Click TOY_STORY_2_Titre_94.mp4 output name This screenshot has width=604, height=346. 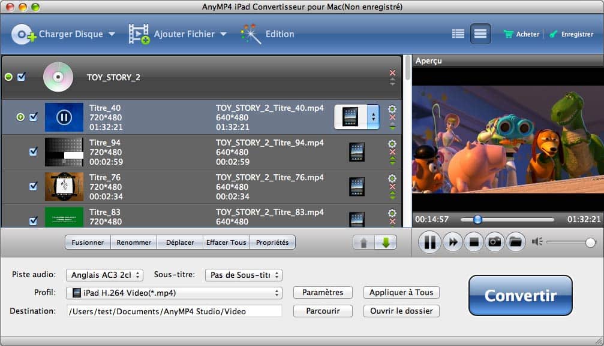click(x=270, y=142)
